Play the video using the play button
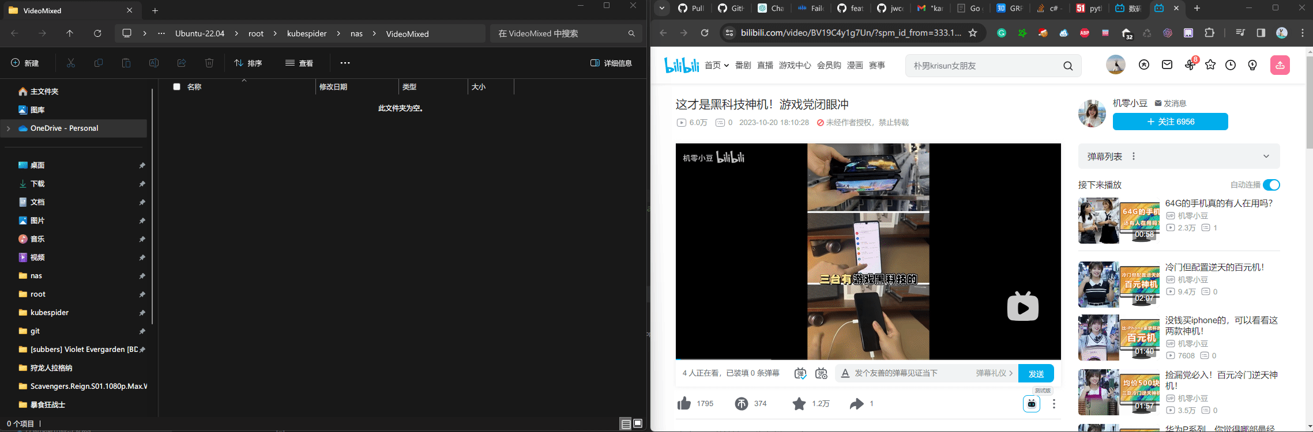 1023,306
